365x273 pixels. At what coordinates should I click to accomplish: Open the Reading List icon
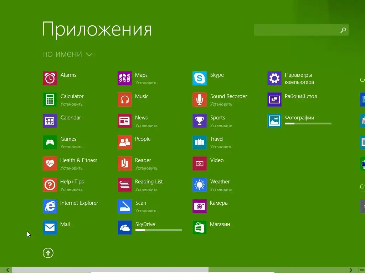(125, 185)
